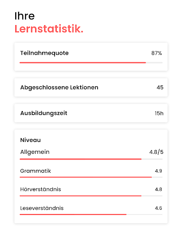Screen dimensions: 182x243
Task: Select the Leseverständnis row label
Action: pyautogui.click(x=42, y=208)
